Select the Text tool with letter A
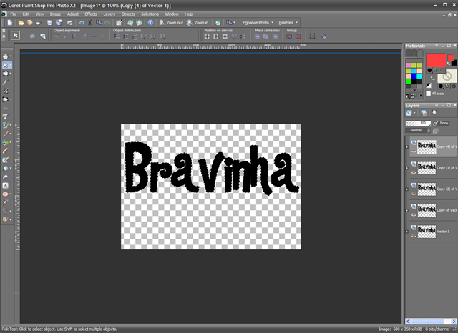 (5, 186)
